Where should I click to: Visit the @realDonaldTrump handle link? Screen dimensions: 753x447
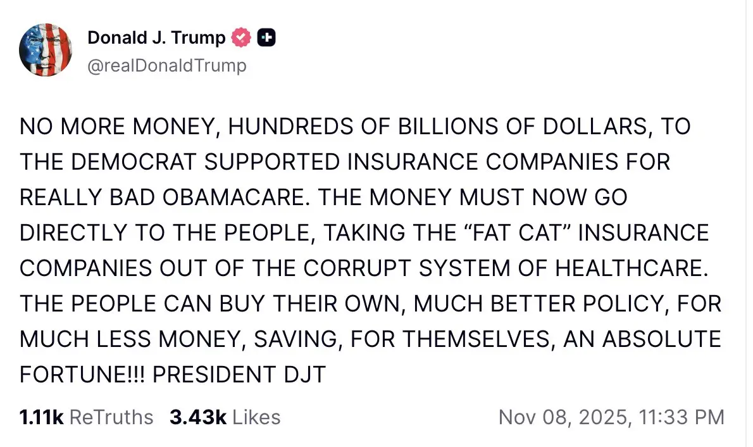[x=167, y=65]
